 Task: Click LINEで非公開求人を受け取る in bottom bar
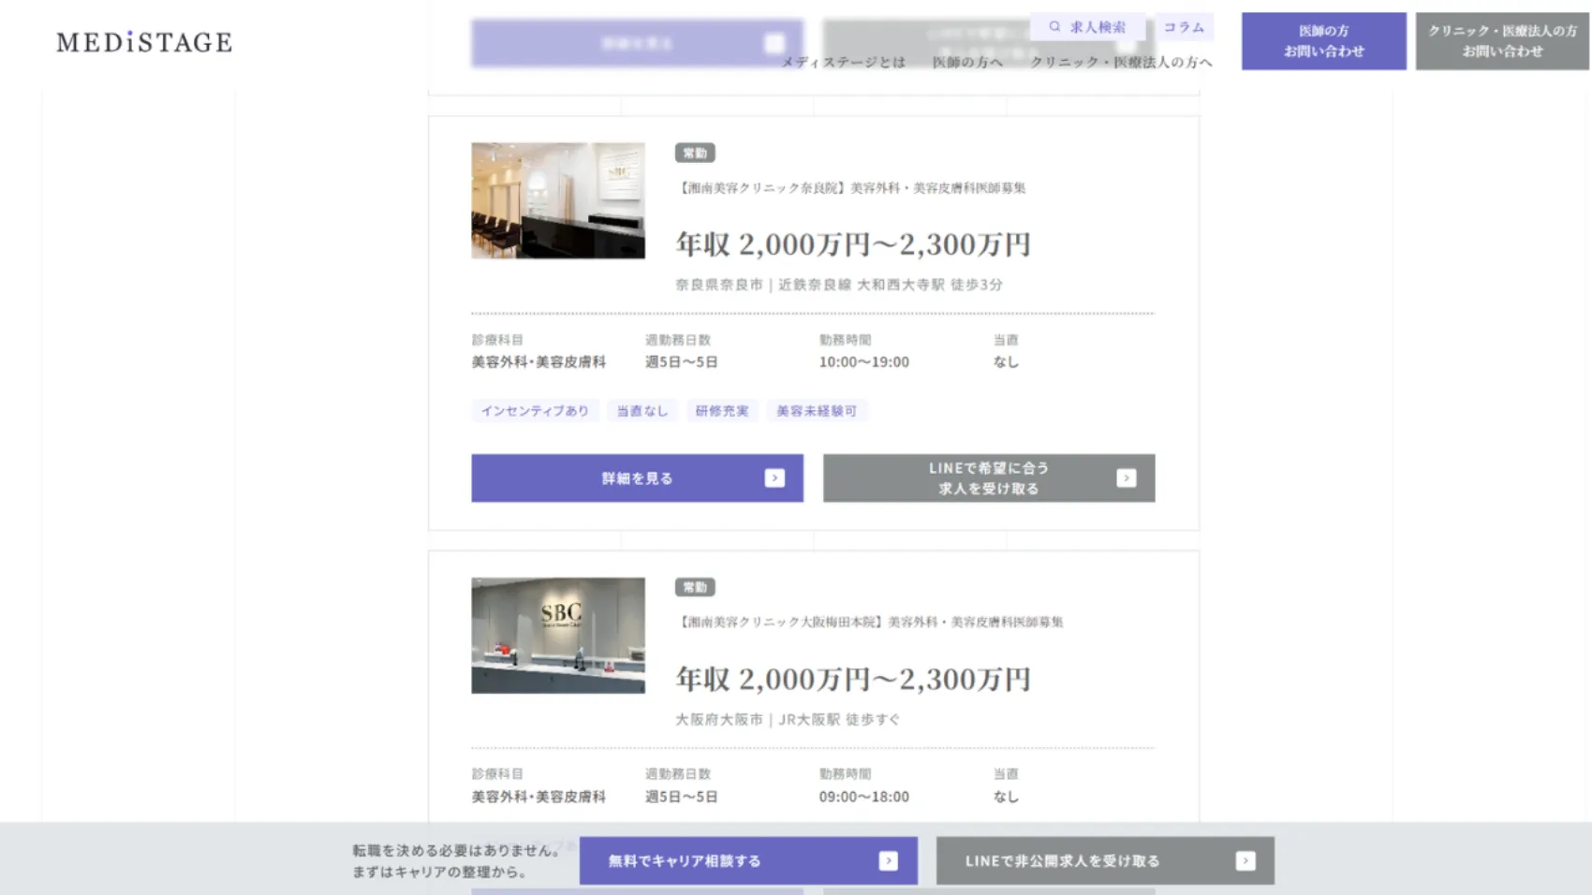point(1105,860)
